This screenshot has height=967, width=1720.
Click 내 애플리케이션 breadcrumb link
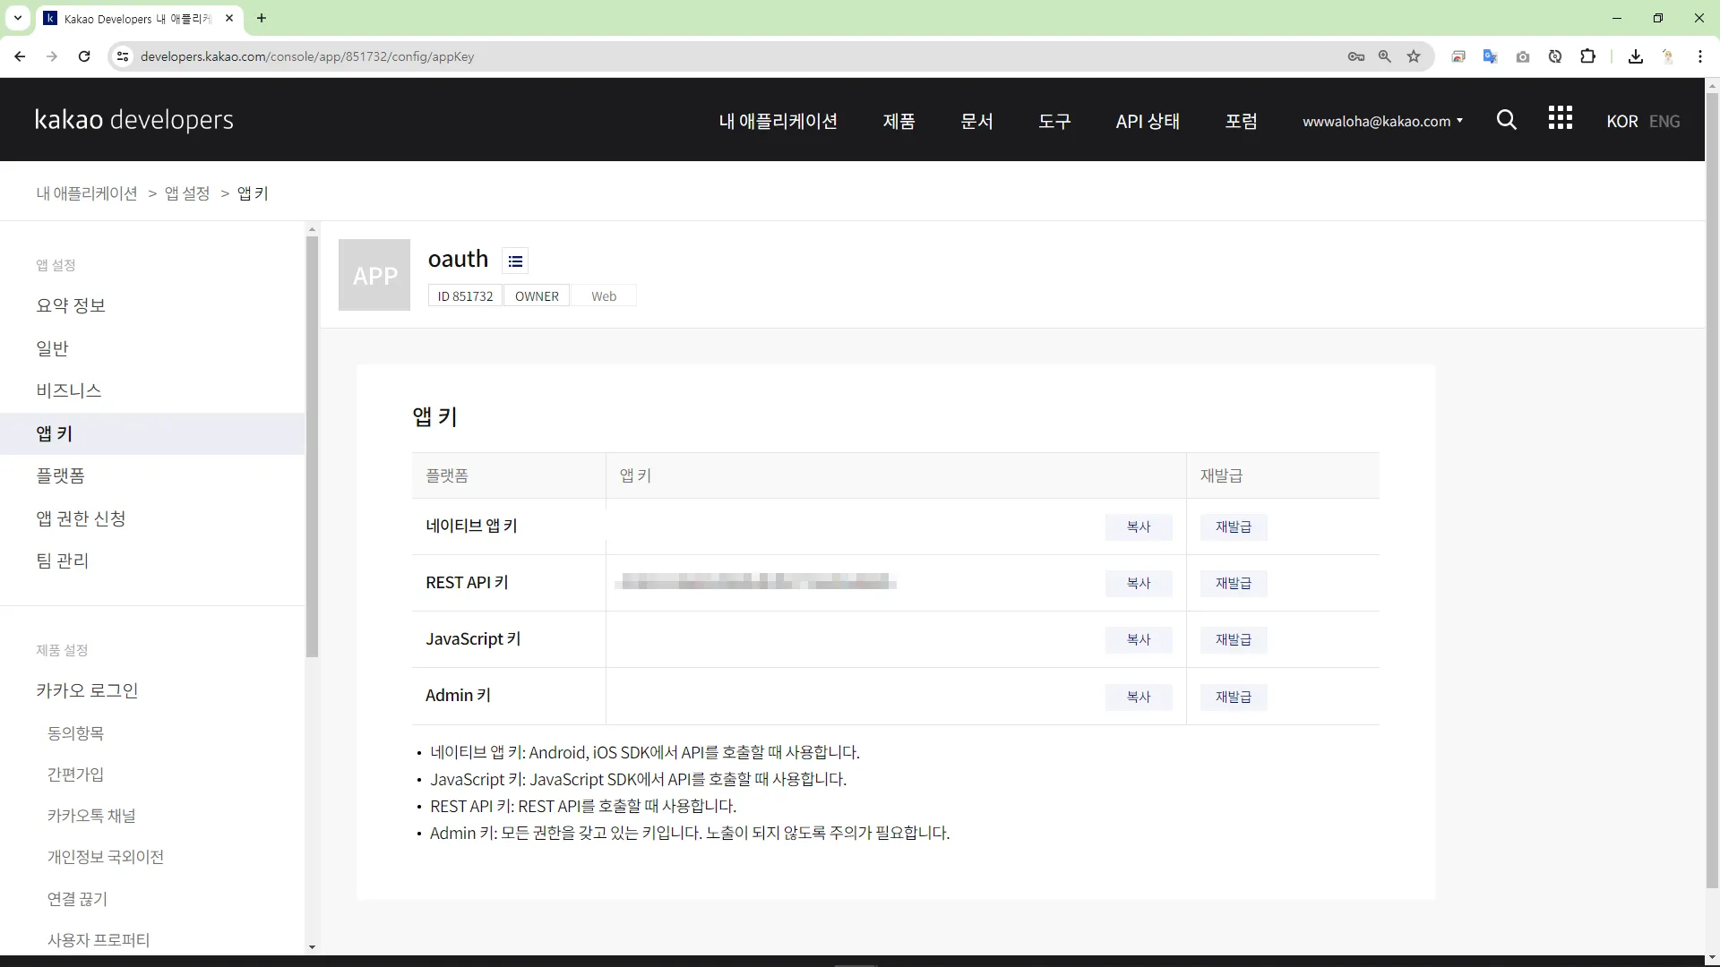[87, 193]
